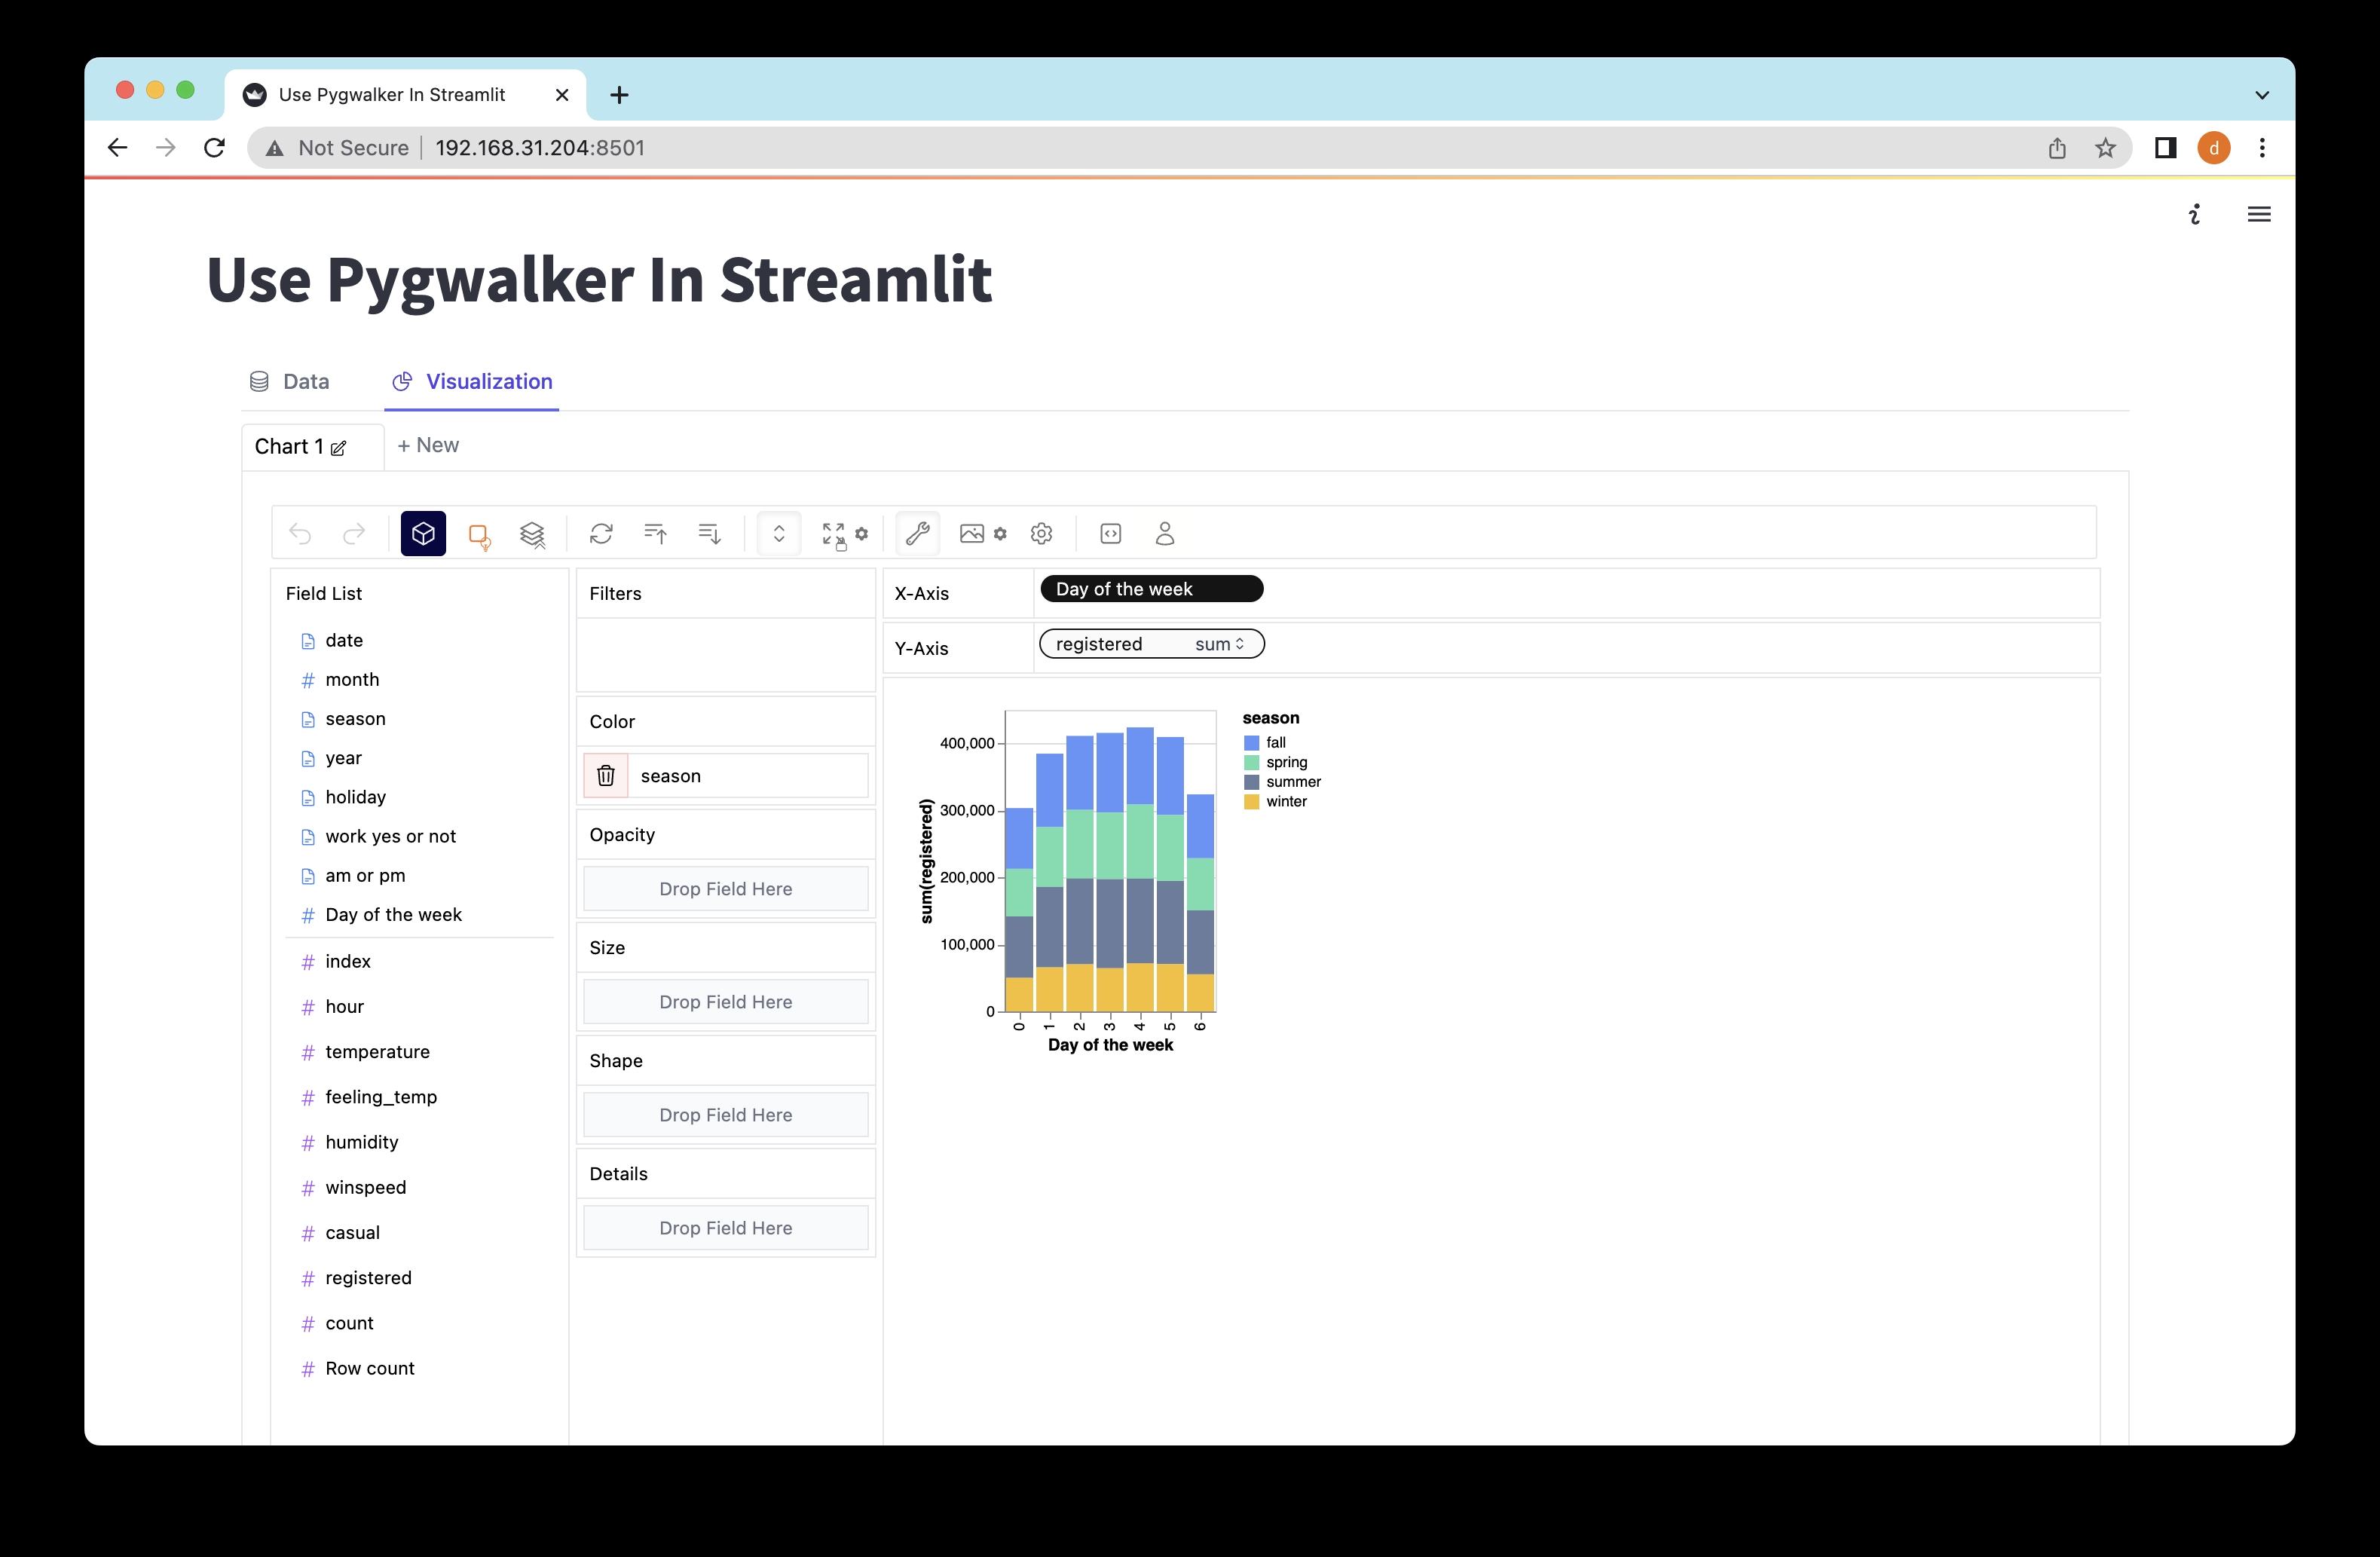Switch to the Data tab
Screen dimensions: 2380x1557
tap(304, 381)
